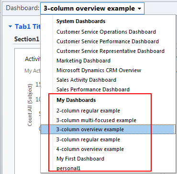Open My First Dashboard
The height and width of the screenshot is (174, 177).
pos(80,159)
